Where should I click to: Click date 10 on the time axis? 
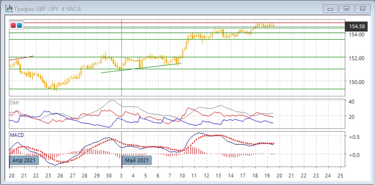(x=182, y=175)
